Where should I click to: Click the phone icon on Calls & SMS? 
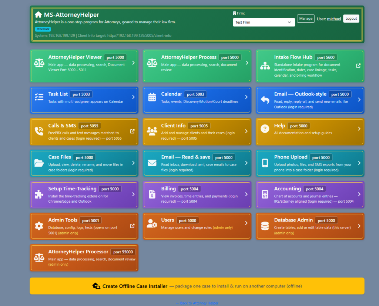pyautogui.click(x=39, y=131)
